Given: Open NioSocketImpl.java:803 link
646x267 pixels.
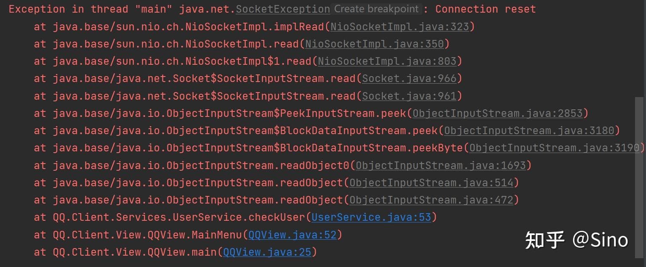Looking at the screenshot, I should (x=387, y=61).
